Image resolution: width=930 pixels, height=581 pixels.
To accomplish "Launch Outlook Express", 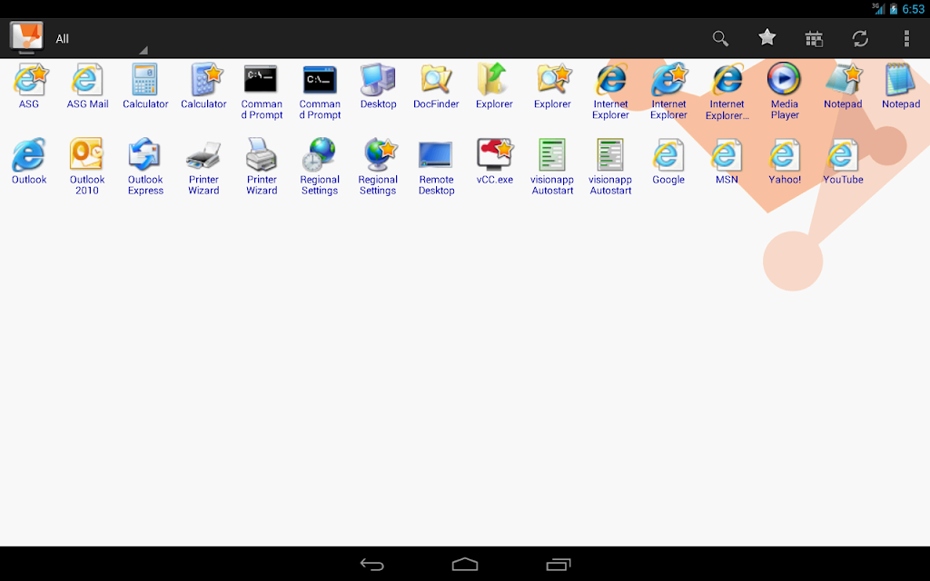I will [x=145, y=167].
